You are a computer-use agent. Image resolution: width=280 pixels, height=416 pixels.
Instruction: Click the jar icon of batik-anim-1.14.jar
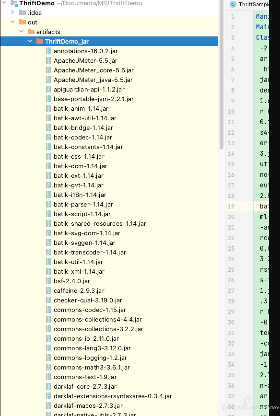[48, 108]
